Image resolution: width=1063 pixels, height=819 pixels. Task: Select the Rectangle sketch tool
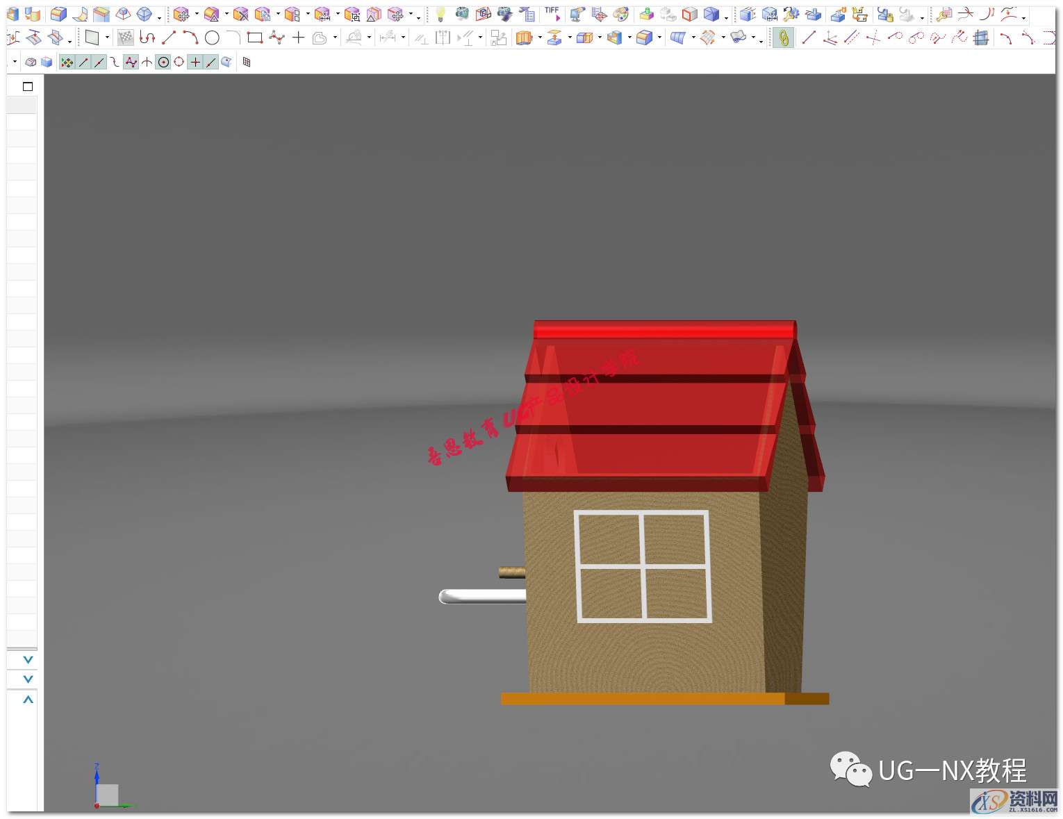(254, 38)
